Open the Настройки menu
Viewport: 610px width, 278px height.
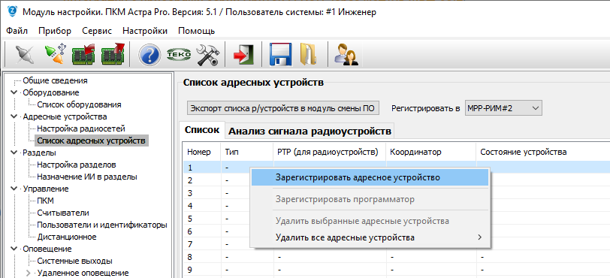145,31
